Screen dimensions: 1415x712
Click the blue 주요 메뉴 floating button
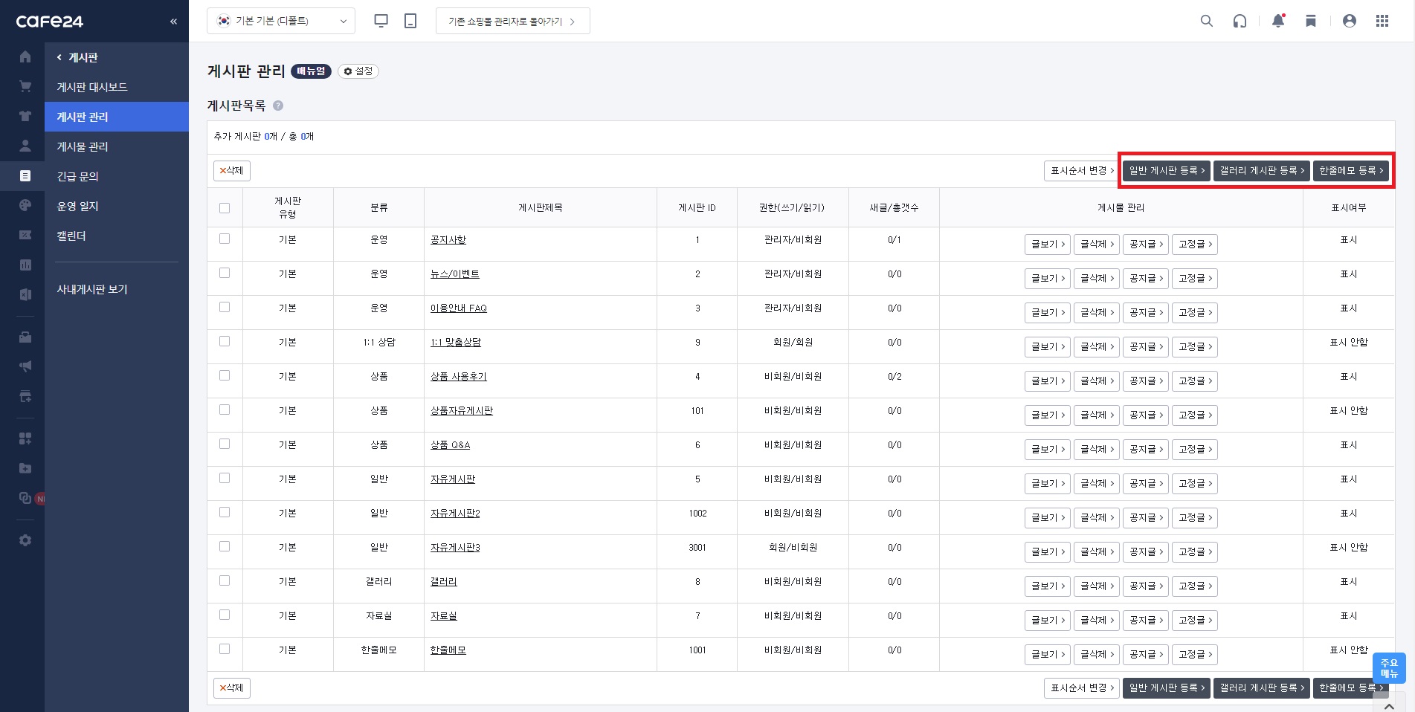click(x=1389, y=668)
